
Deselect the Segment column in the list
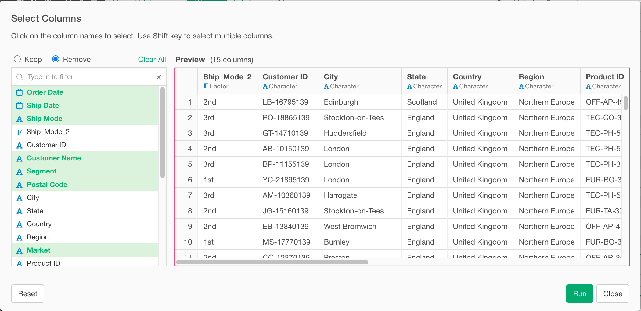click(x=42, y=171)
